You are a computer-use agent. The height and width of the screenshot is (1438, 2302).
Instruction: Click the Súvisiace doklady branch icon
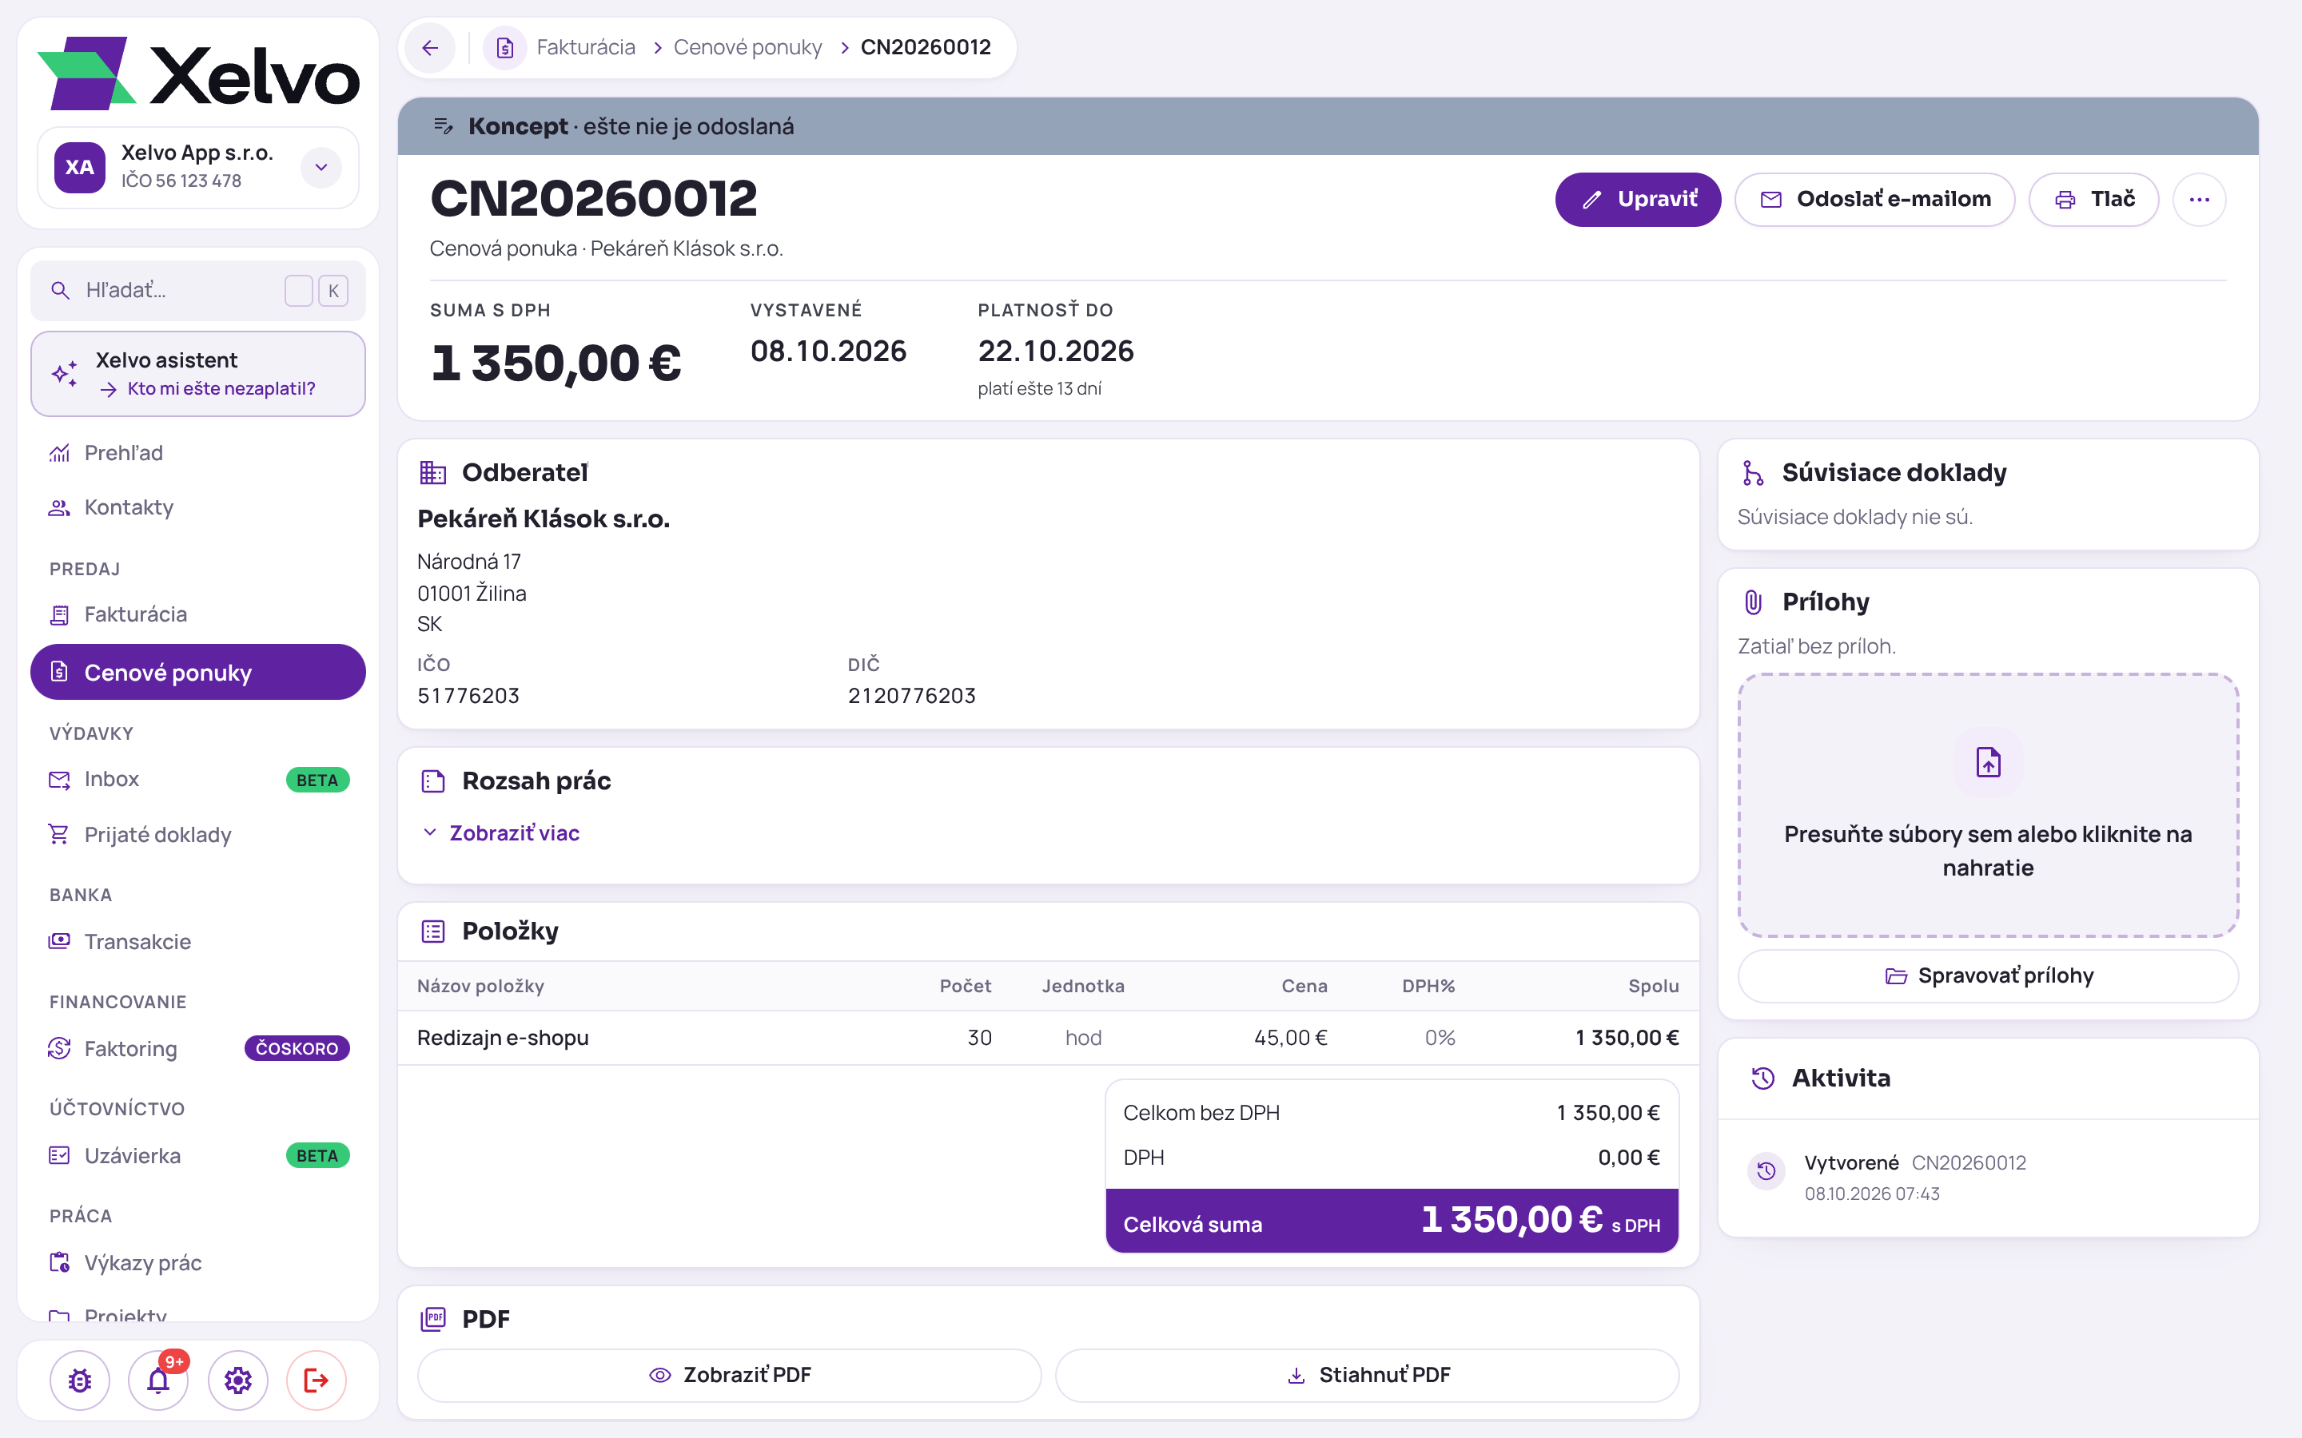click(1752, 473)
